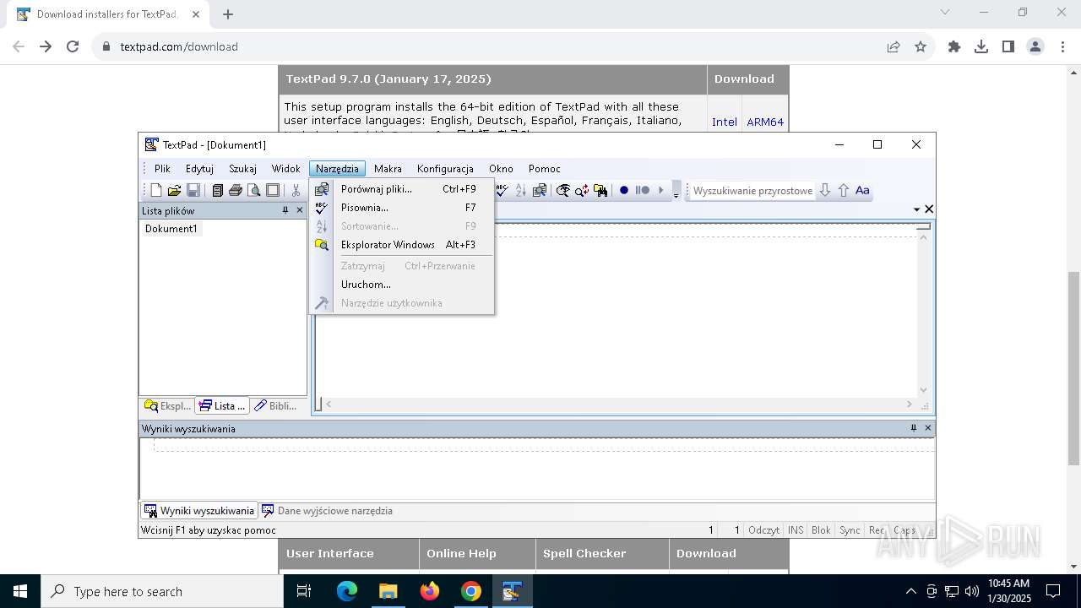Bookmark this page with the star
The image size is (1081, 608).
[921, 46]
